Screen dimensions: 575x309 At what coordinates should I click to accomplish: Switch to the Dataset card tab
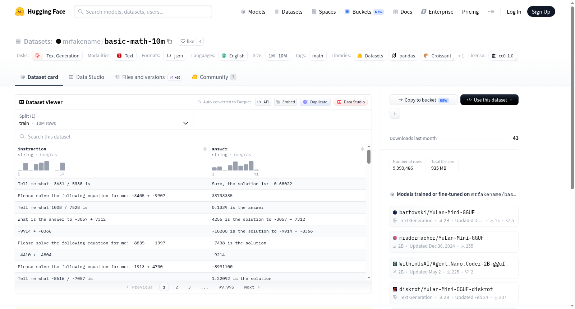[39, 77]
